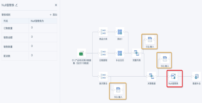This screenshot has width=202, height=103.
Task: Click output port of 添加1 node
Action: [x=124, y=32]
